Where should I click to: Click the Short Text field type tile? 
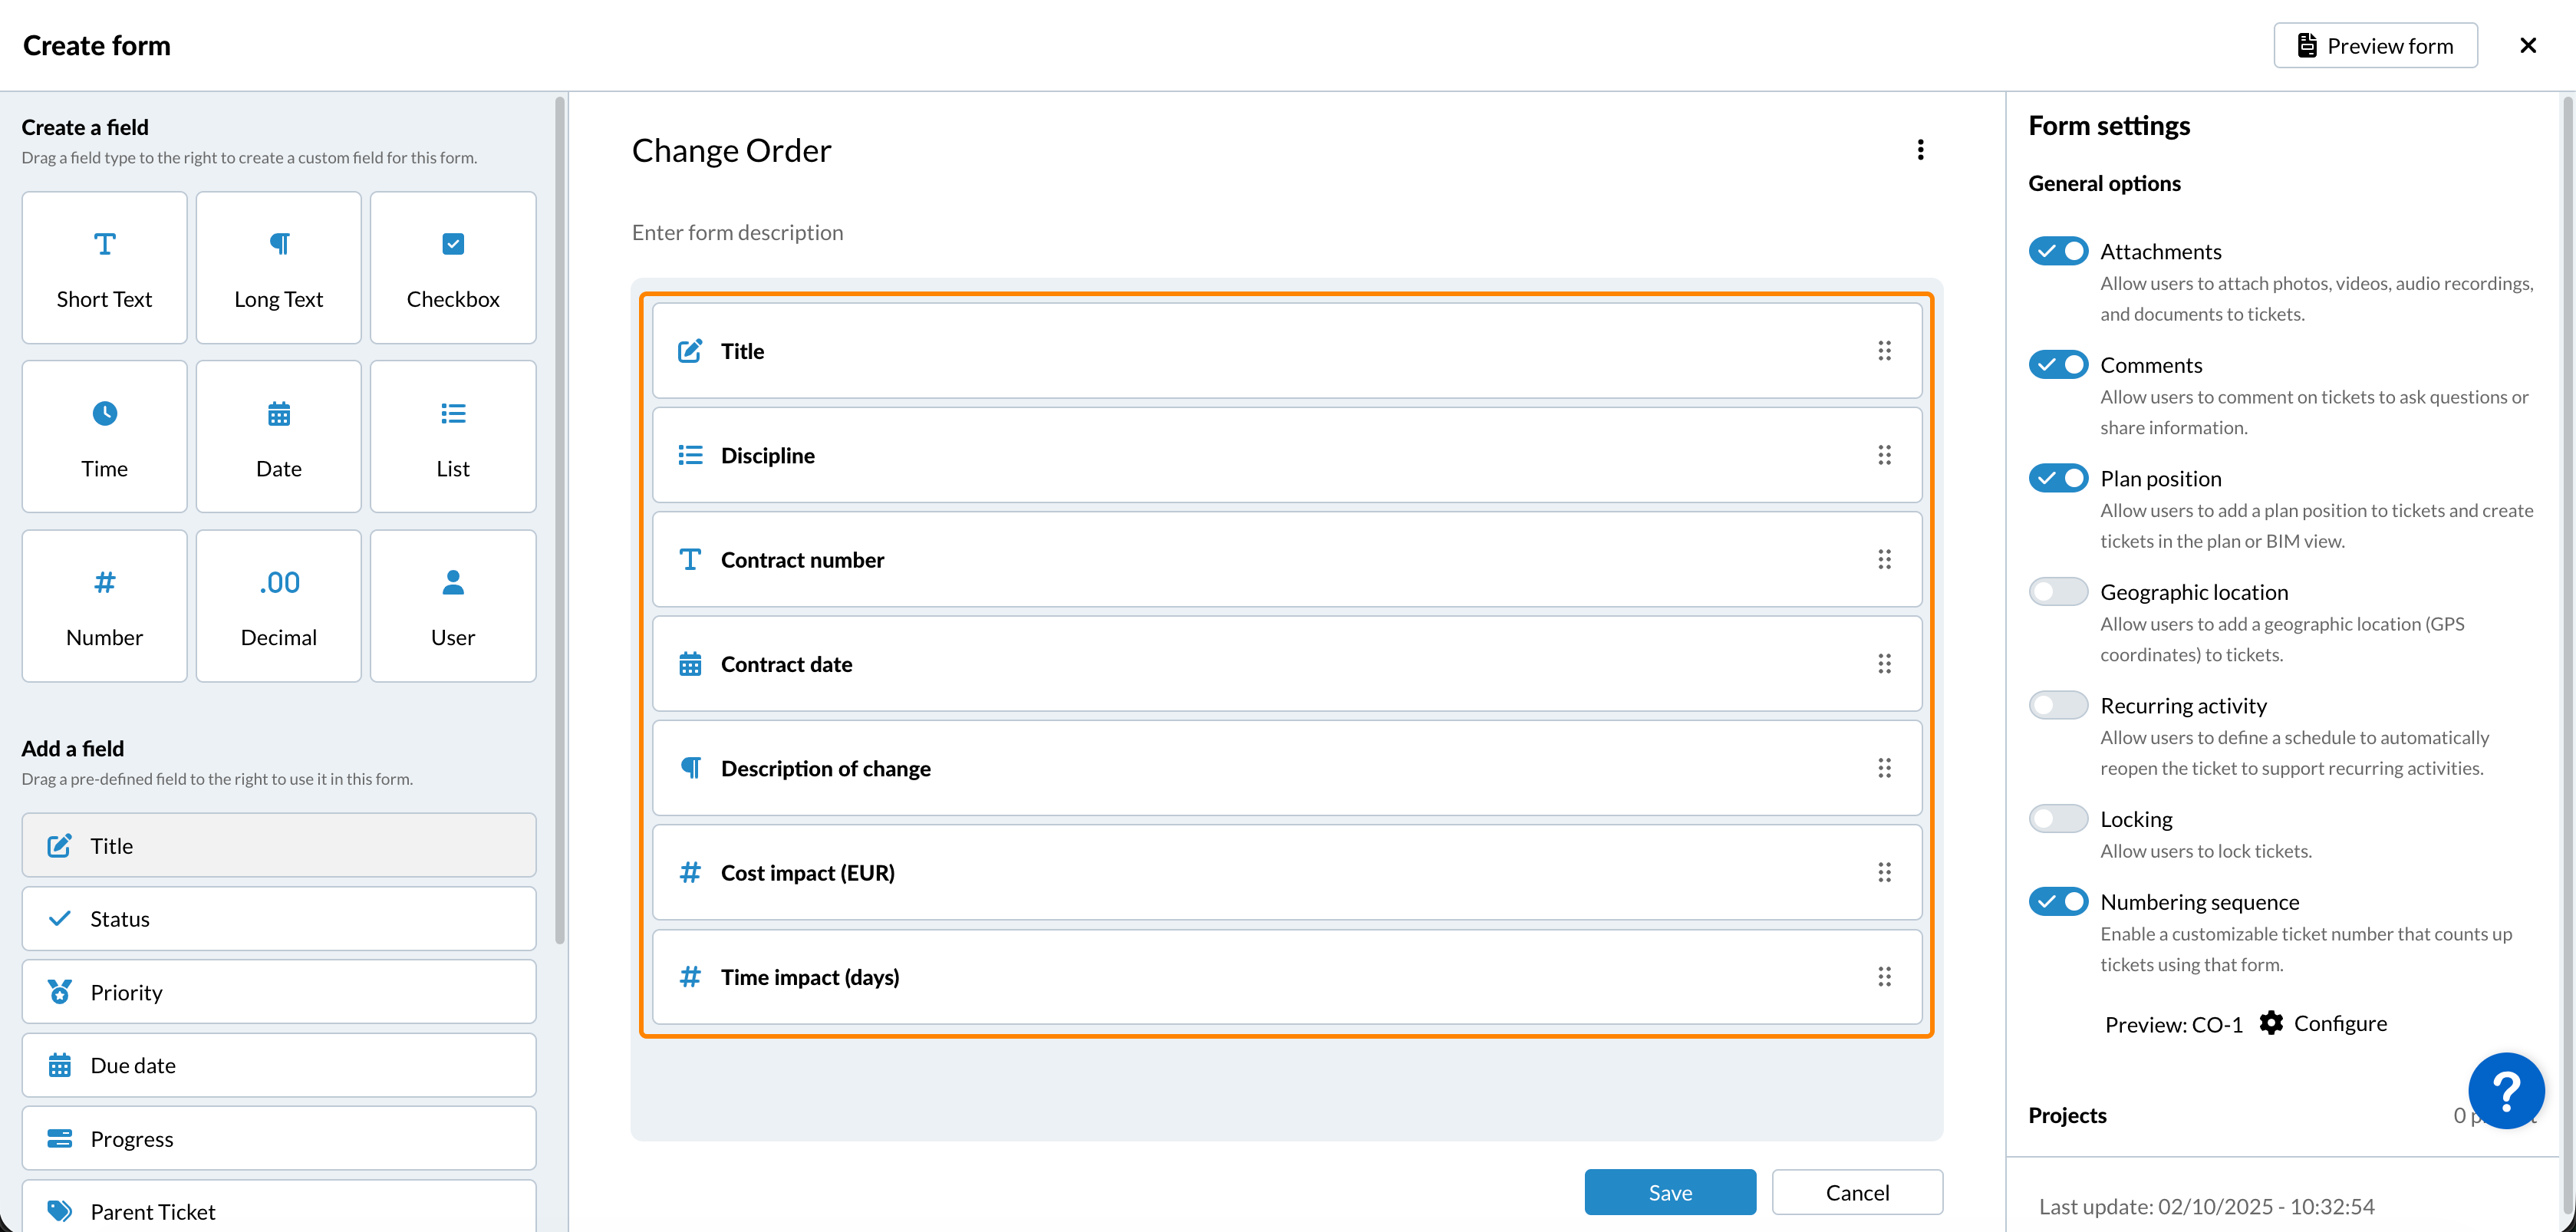(x=104, y=268)
